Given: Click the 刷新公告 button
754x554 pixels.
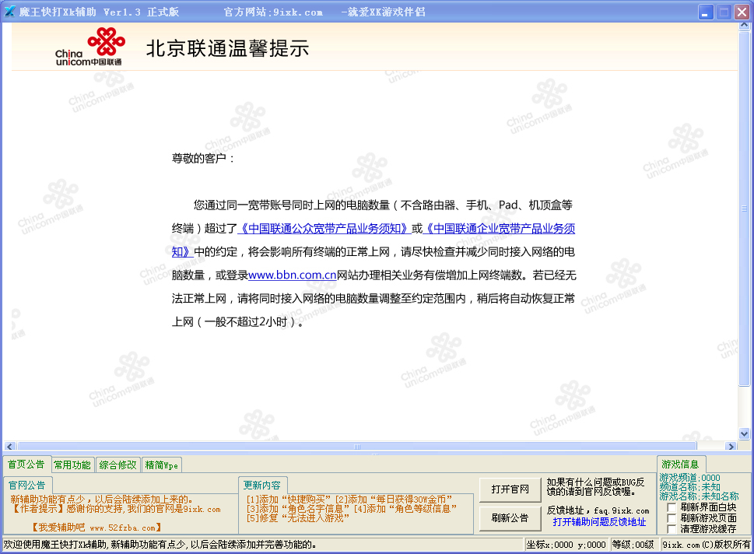Looking at the screenshot, I should coord(510,518).
